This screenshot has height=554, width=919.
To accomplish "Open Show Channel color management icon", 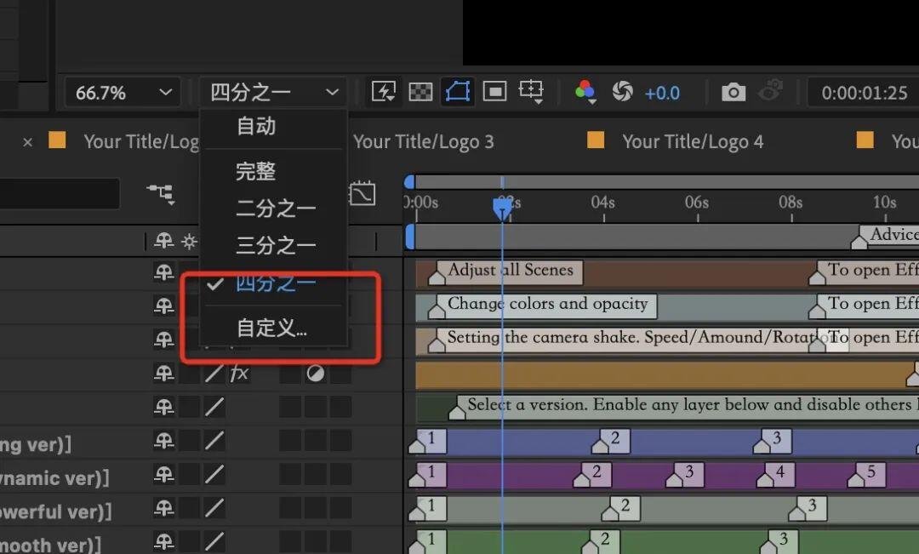I will click(x=585, y=92).
